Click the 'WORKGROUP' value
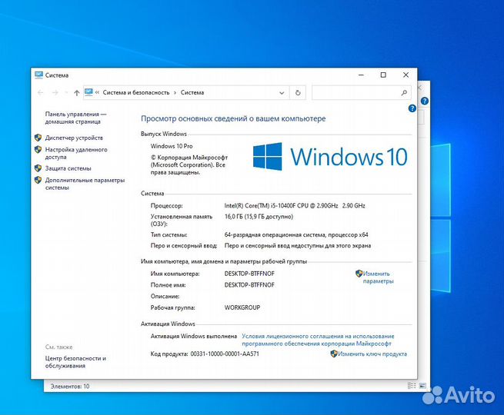 (x=242, y=307)
